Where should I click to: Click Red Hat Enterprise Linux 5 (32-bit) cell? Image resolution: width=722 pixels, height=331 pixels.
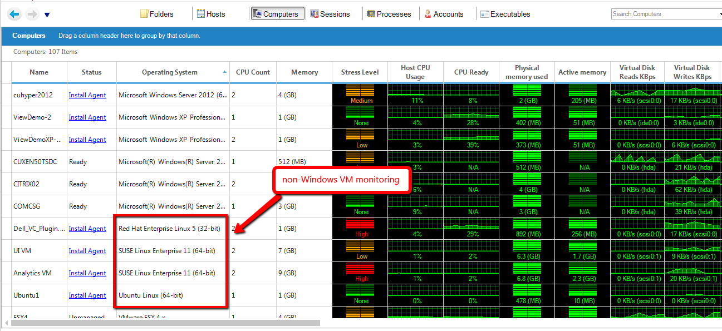173,229
